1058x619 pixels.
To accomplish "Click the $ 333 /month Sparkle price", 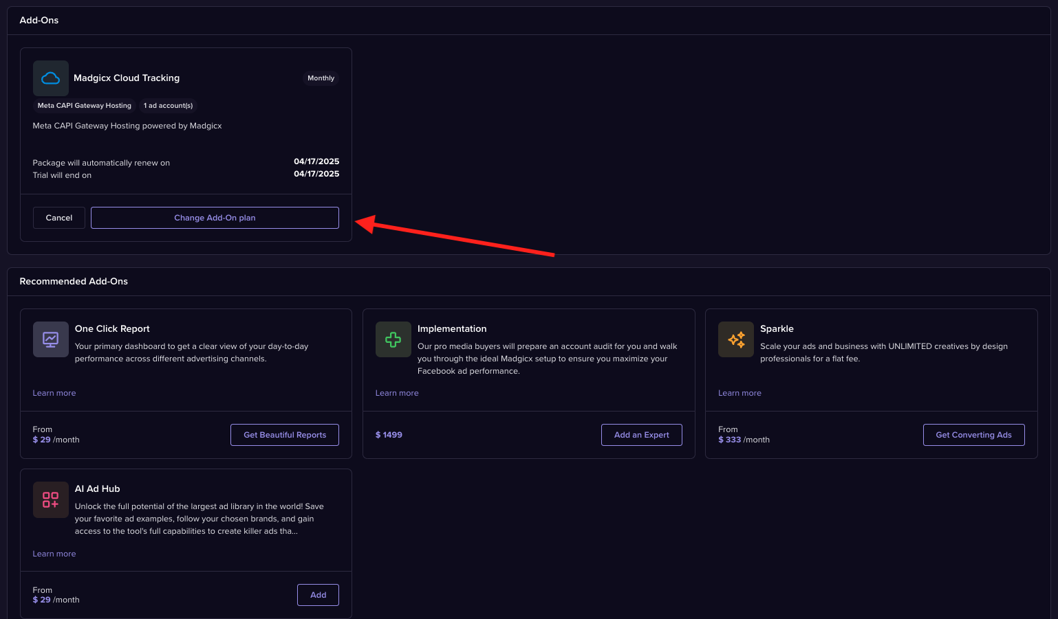I will click(744, 440).
